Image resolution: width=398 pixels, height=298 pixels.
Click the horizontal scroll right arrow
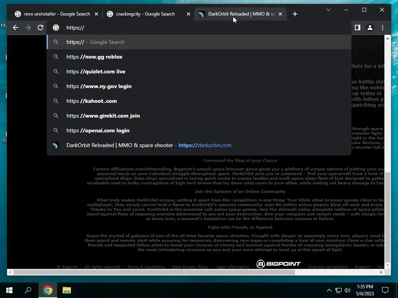click(x=381, y=272)
